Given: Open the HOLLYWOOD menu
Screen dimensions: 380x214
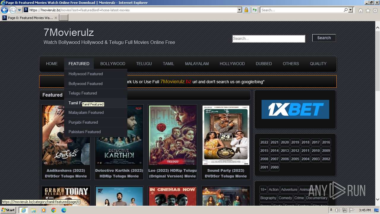Looking at the screenshot, I should tap(232, 64).
